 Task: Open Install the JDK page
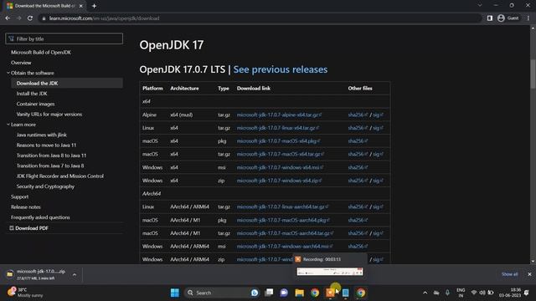coord(32,94)
